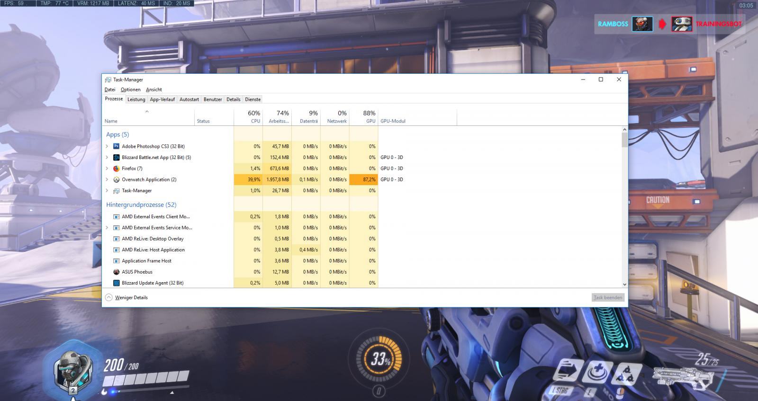
Task: Click the Adobe Photoshop CS3 process icon
Action: coord(117,146)
